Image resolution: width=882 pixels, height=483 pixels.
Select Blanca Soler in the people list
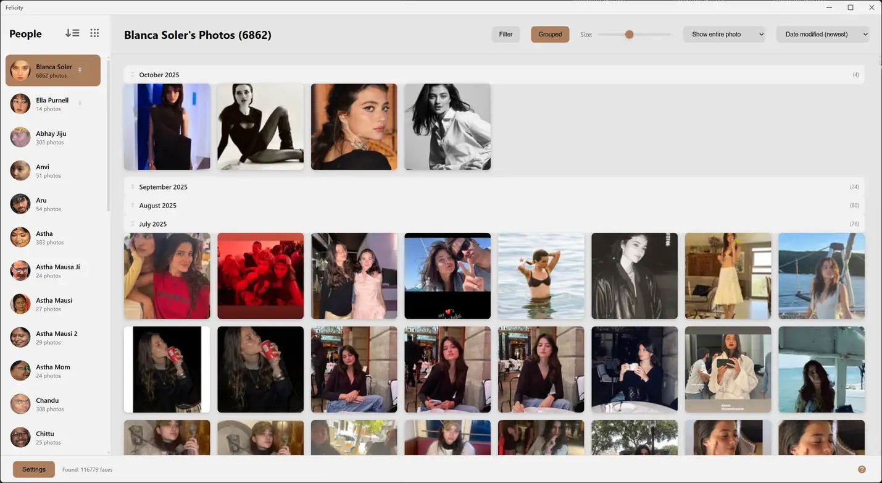(x=53, y=70)
